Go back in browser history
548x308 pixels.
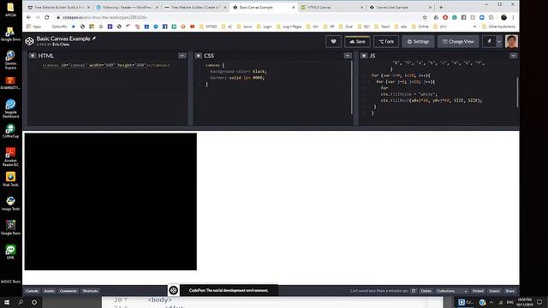(x=28, y=17)
